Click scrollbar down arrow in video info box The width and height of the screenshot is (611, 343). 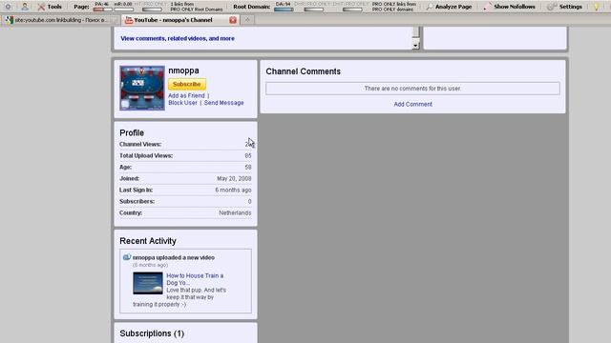point(416,46)
